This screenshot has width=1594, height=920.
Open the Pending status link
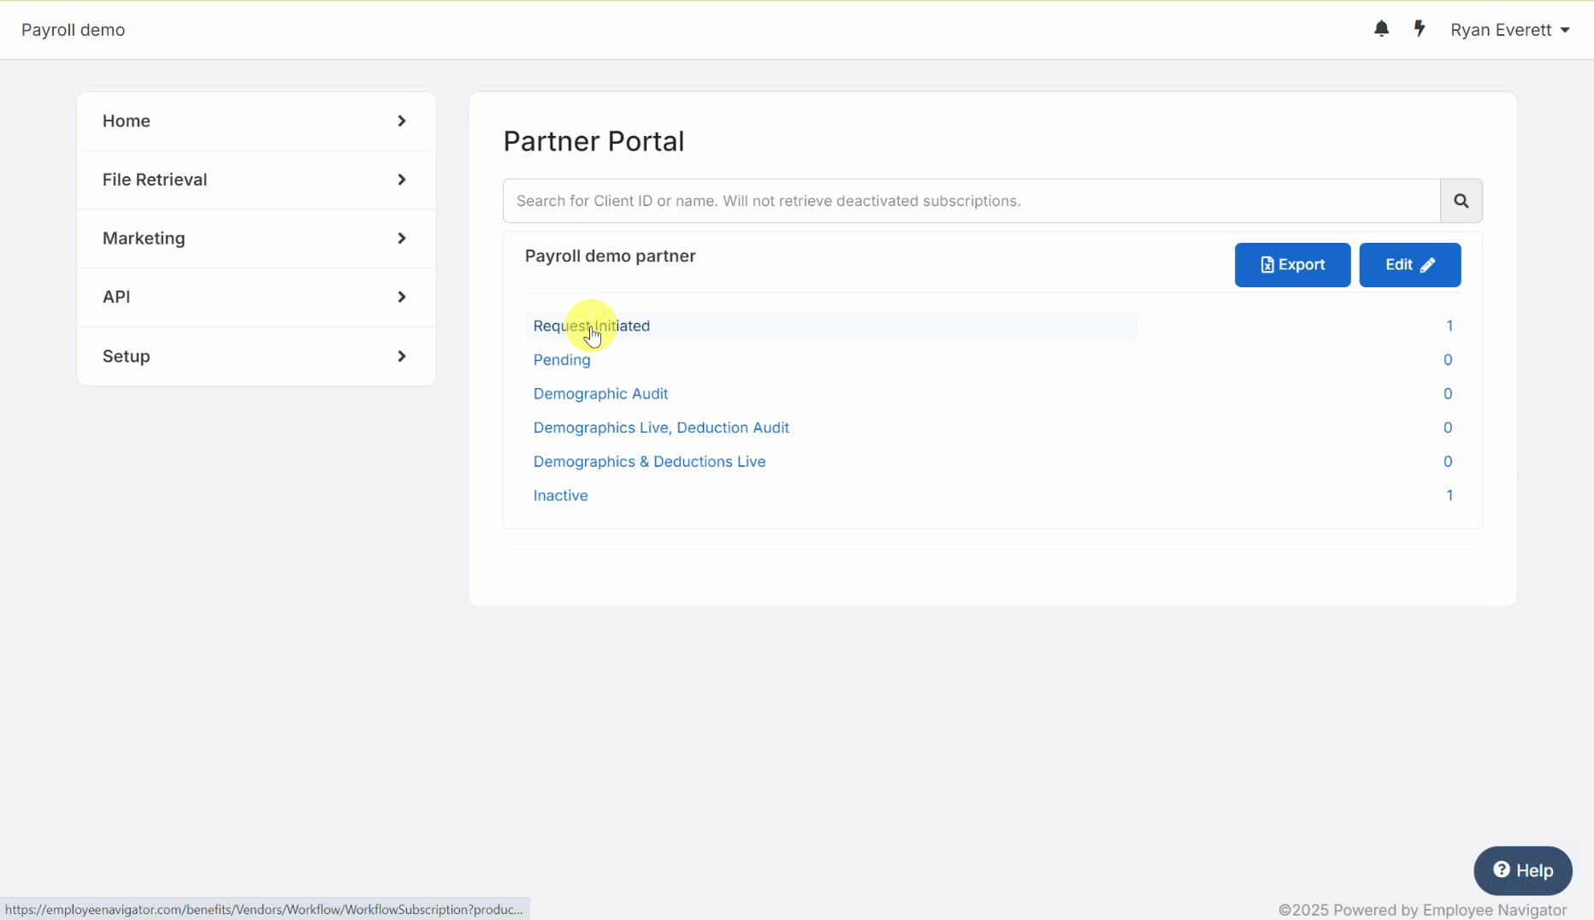(561, 360)
